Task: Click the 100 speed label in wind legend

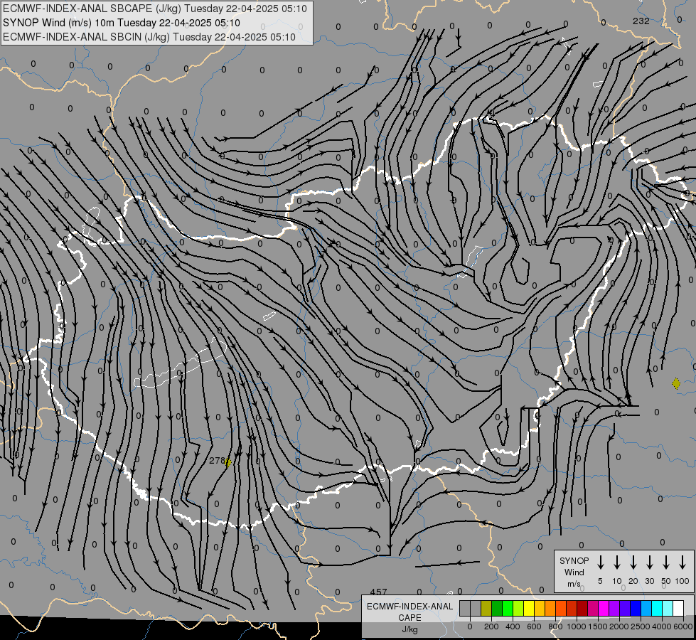Action: click(682, 581)
